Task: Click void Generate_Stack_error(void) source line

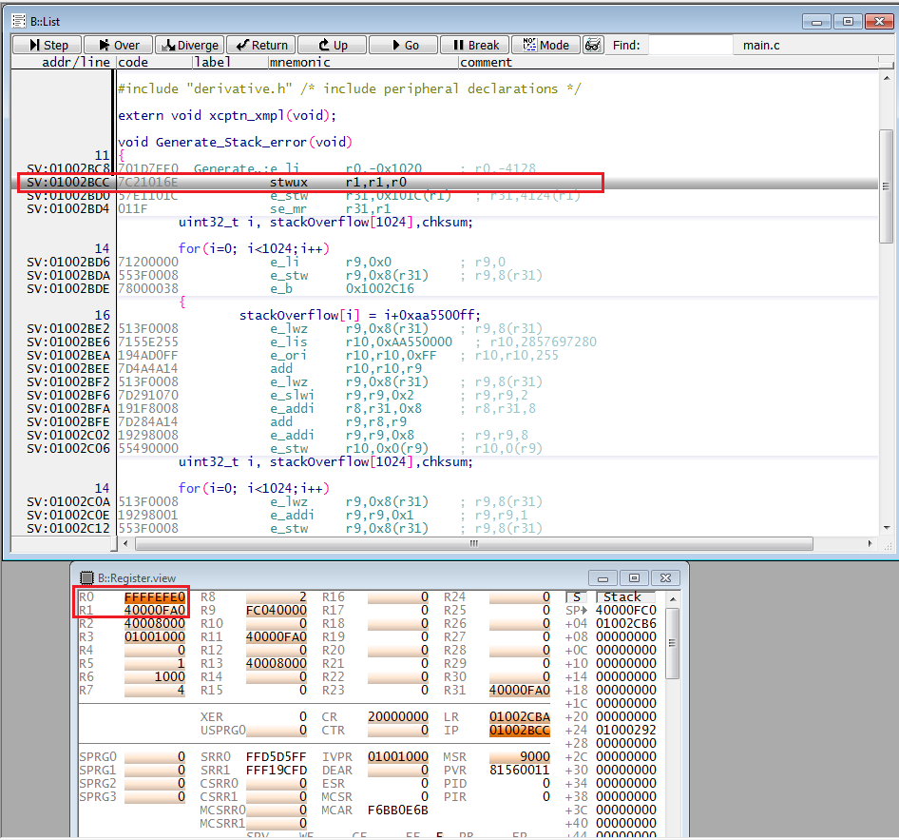Action: click(235, 142)
